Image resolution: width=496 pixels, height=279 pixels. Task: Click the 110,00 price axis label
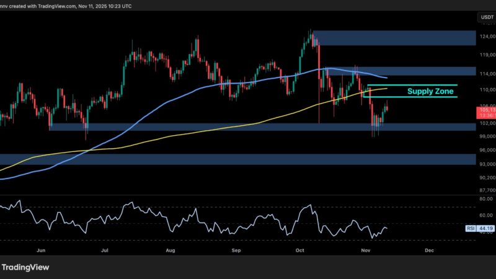tap(487, 90)
